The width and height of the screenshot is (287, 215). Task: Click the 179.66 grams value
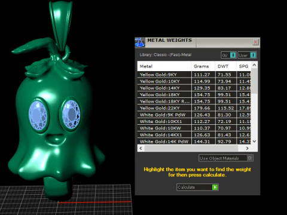[x=202, y=108]
